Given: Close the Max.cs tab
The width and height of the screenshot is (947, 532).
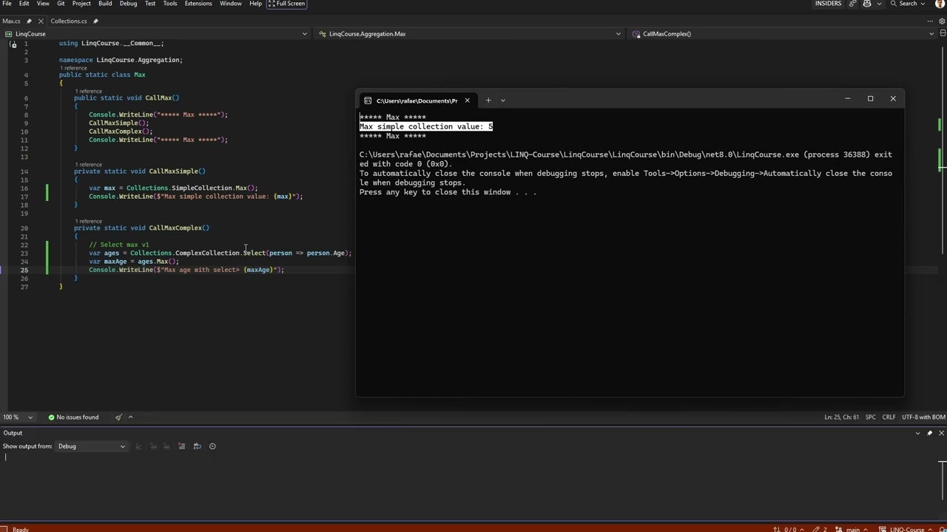Looking at the screenshot, I should [x=40, y=21].
